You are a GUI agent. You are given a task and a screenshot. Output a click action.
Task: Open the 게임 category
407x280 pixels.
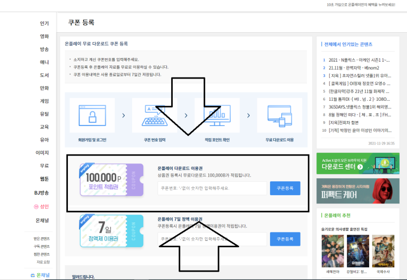pyautogui.click(x=44, y=101)
